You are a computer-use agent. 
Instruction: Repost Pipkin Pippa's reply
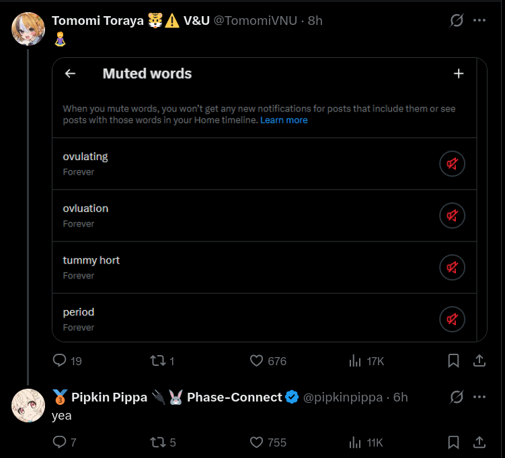pos(158,443)
